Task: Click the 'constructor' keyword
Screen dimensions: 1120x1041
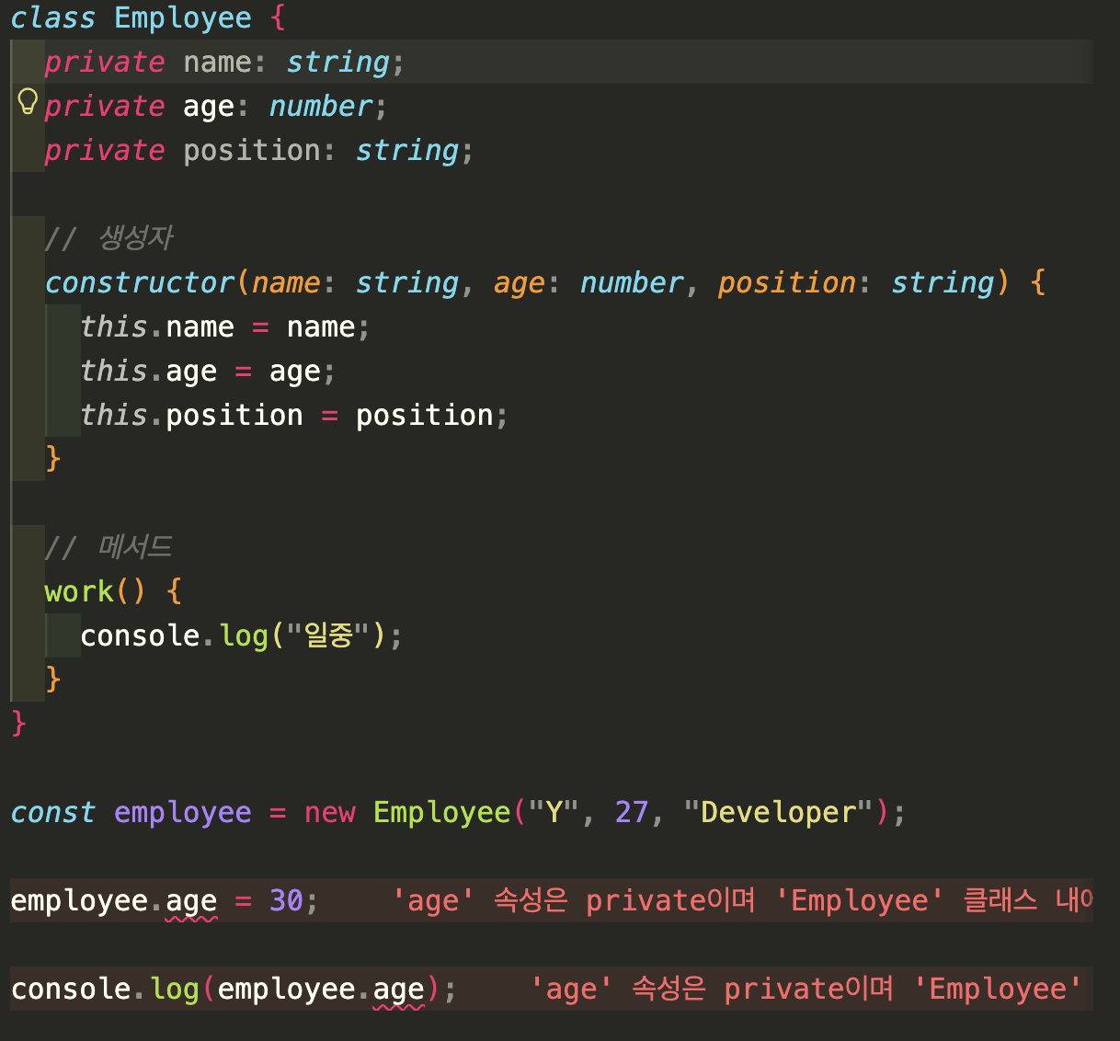Action: (140, 283)
